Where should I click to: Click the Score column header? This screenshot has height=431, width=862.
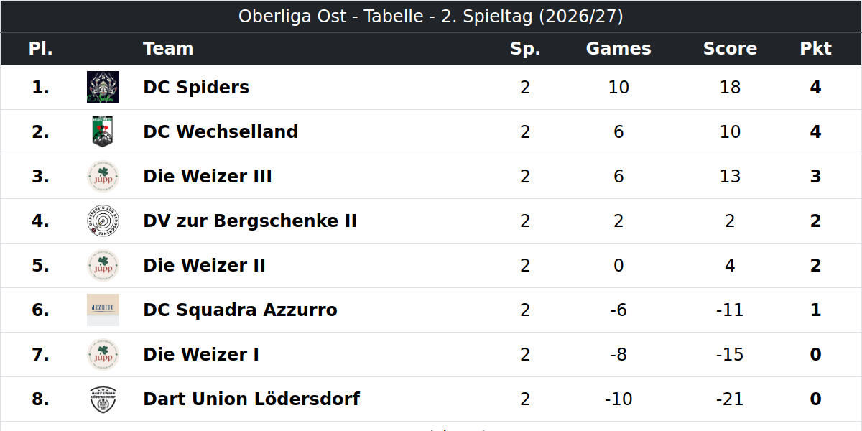(730, 49)
